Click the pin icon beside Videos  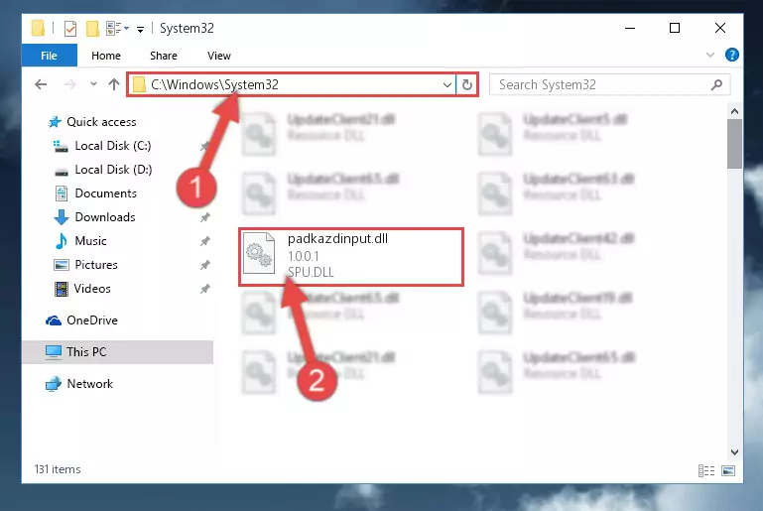pos(204,289)
